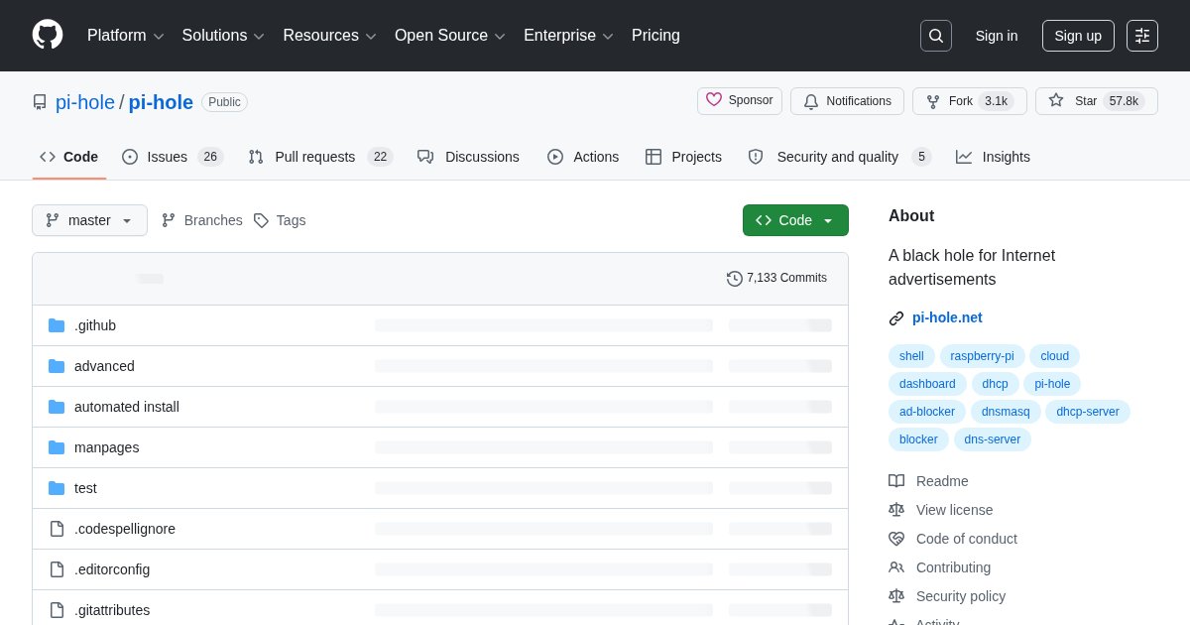Open the Platform dropdown menu
The height and width of the screenshot is (625, 1190).
(126, 36)
